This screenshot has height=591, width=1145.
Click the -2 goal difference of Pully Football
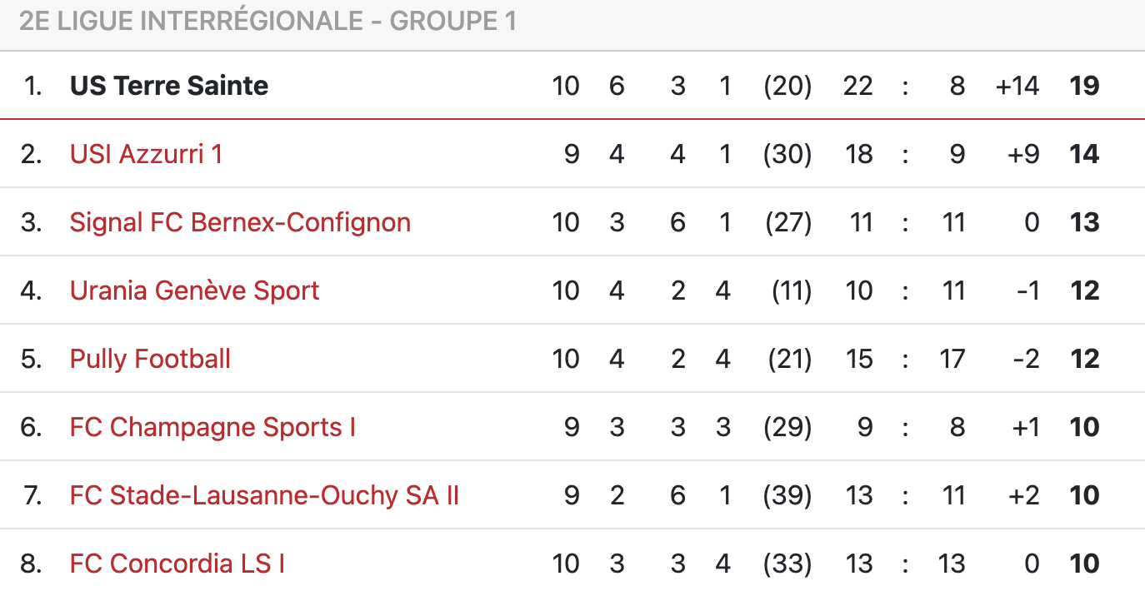pyautogui.click(x=1025, y=359)
